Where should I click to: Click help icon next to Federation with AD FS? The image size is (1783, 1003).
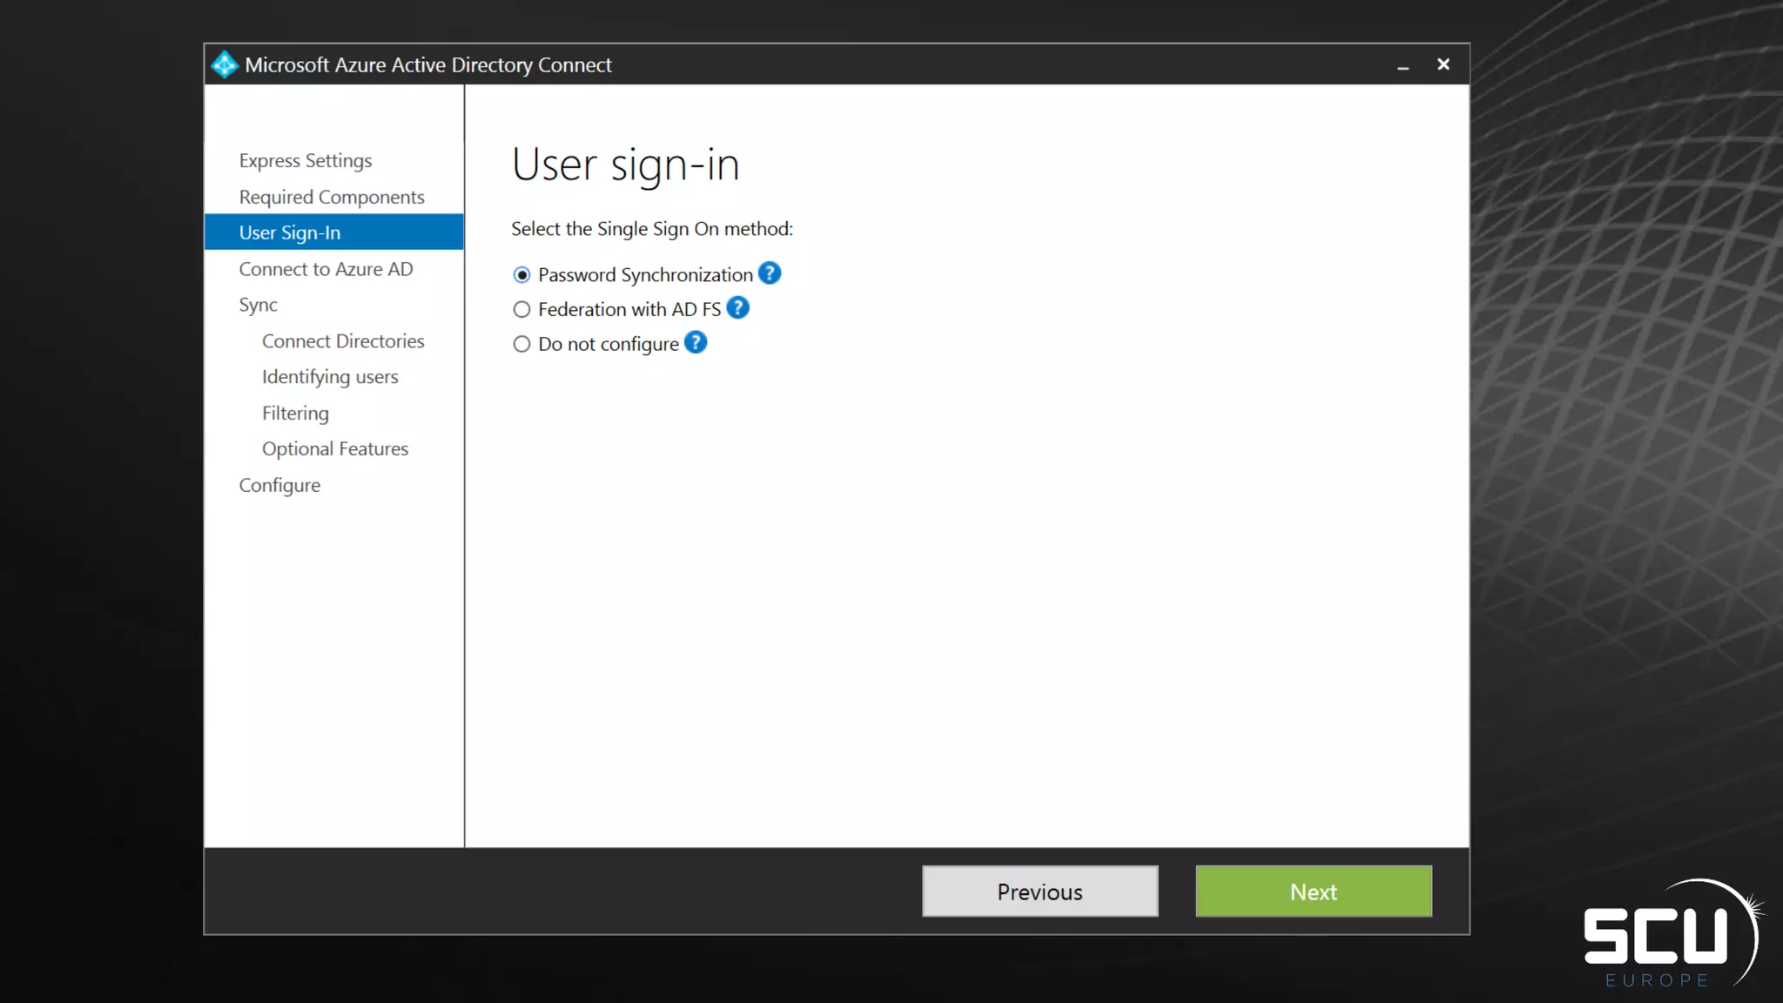coord(737,308)
